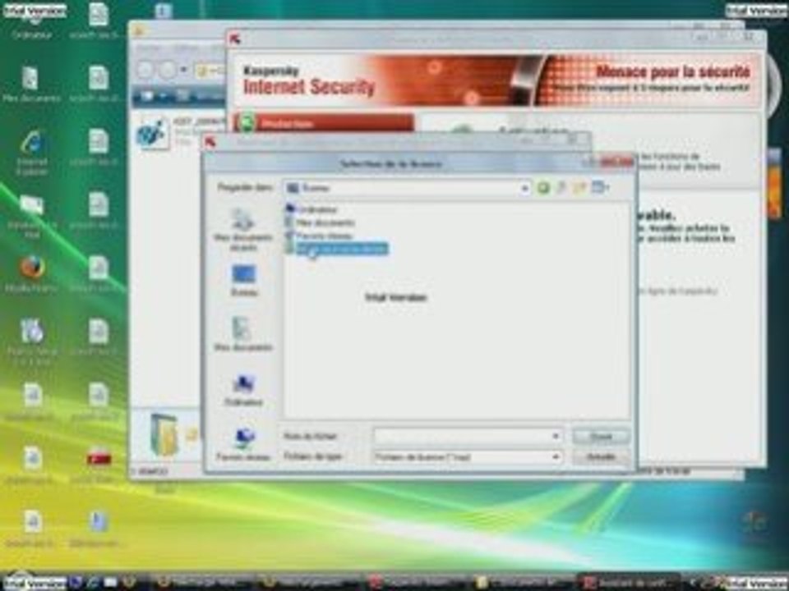Go up one folder level in dialog

pos(561,187)
